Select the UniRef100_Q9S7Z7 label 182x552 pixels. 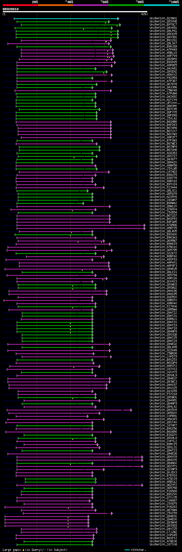[163, 156]
